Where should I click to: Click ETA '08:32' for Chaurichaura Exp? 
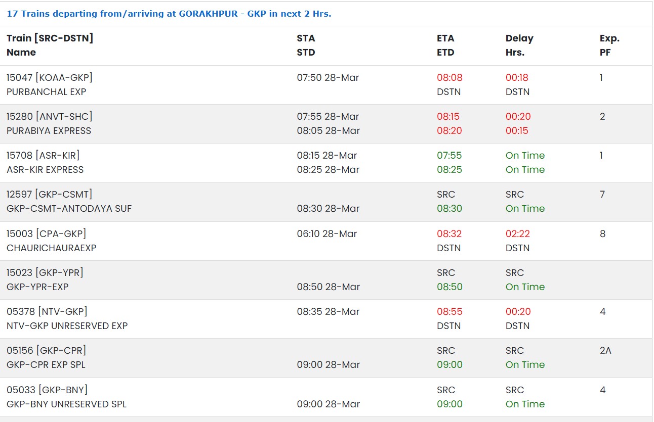point(449,234)
